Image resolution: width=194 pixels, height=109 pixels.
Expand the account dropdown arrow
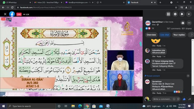[x=189, y=14]
